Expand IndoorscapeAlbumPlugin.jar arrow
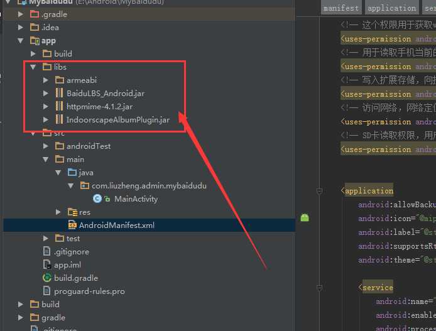The height and width of the screenshot is (331, 436). click(x=46, y=120)
